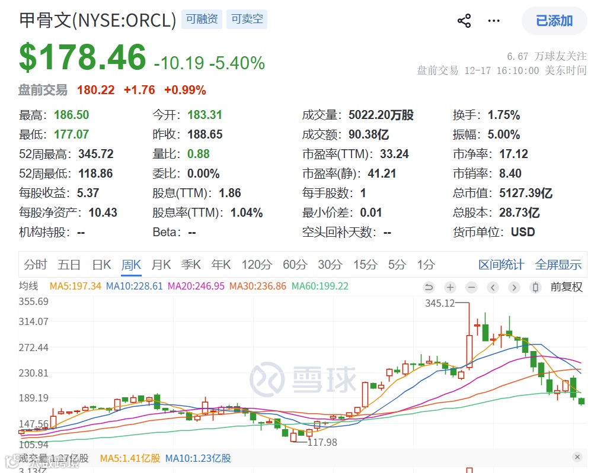Image resolution: width=607 pixels, height=473 pixels.
Task: Click the share icon
Action: (464, 21)
